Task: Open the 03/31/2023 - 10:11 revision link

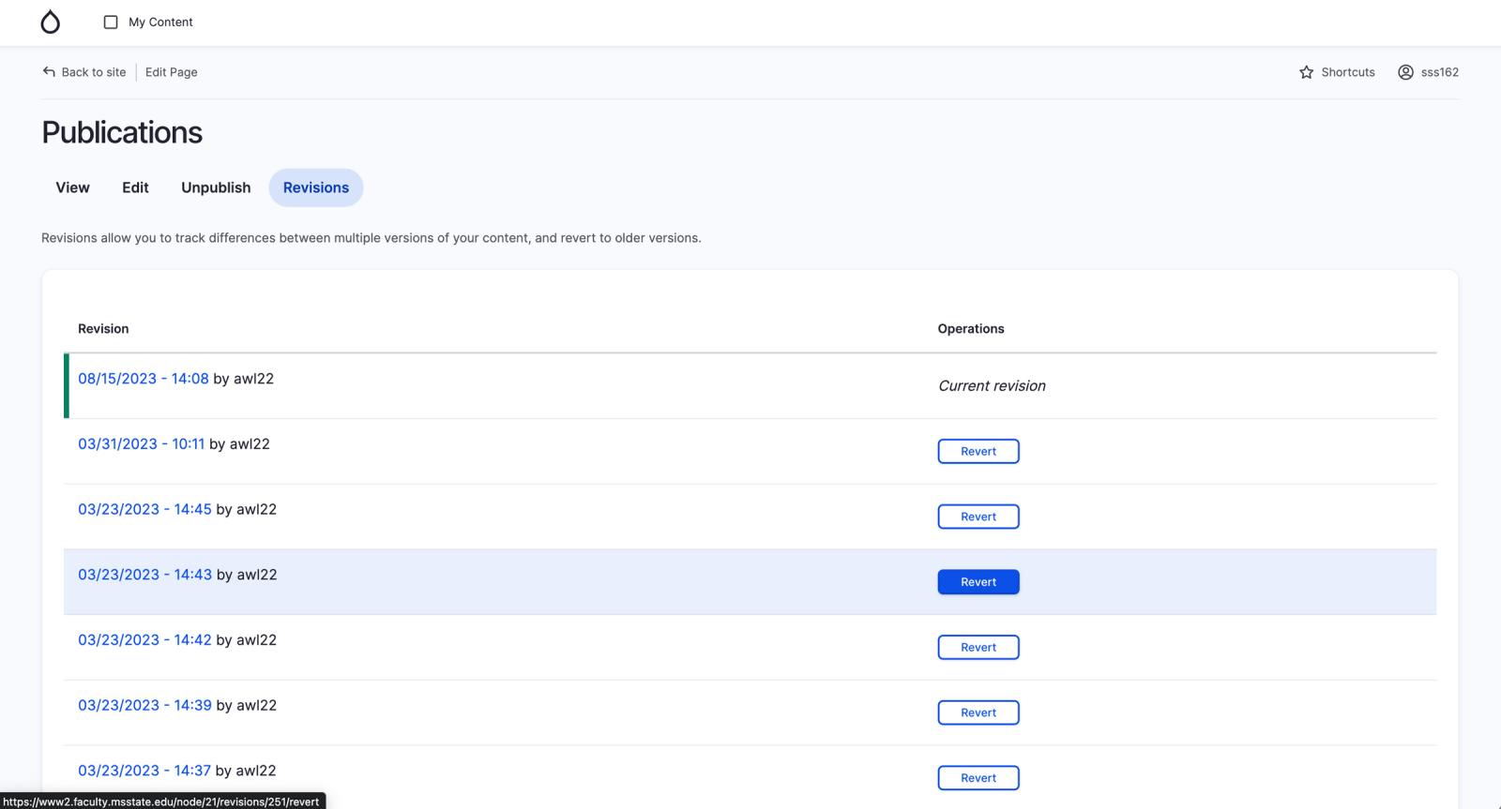Action: click(x=141, y=444)
